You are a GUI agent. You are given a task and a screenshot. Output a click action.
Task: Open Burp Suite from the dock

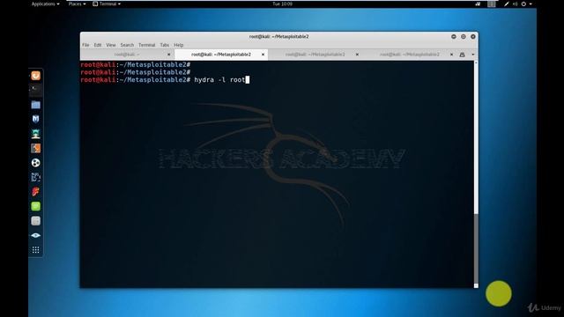pos(35,148)
